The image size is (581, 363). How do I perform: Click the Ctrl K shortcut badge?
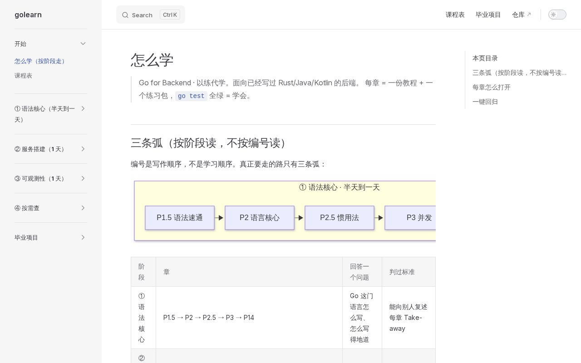coord(170,15)
